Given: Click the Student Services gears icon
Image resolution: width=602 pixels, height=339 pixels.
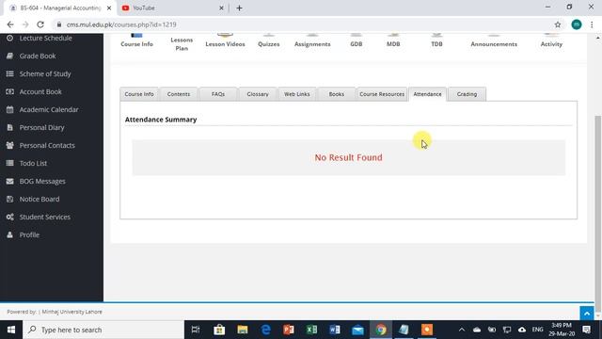Looking at the screenshot, I should pos(10,217).
